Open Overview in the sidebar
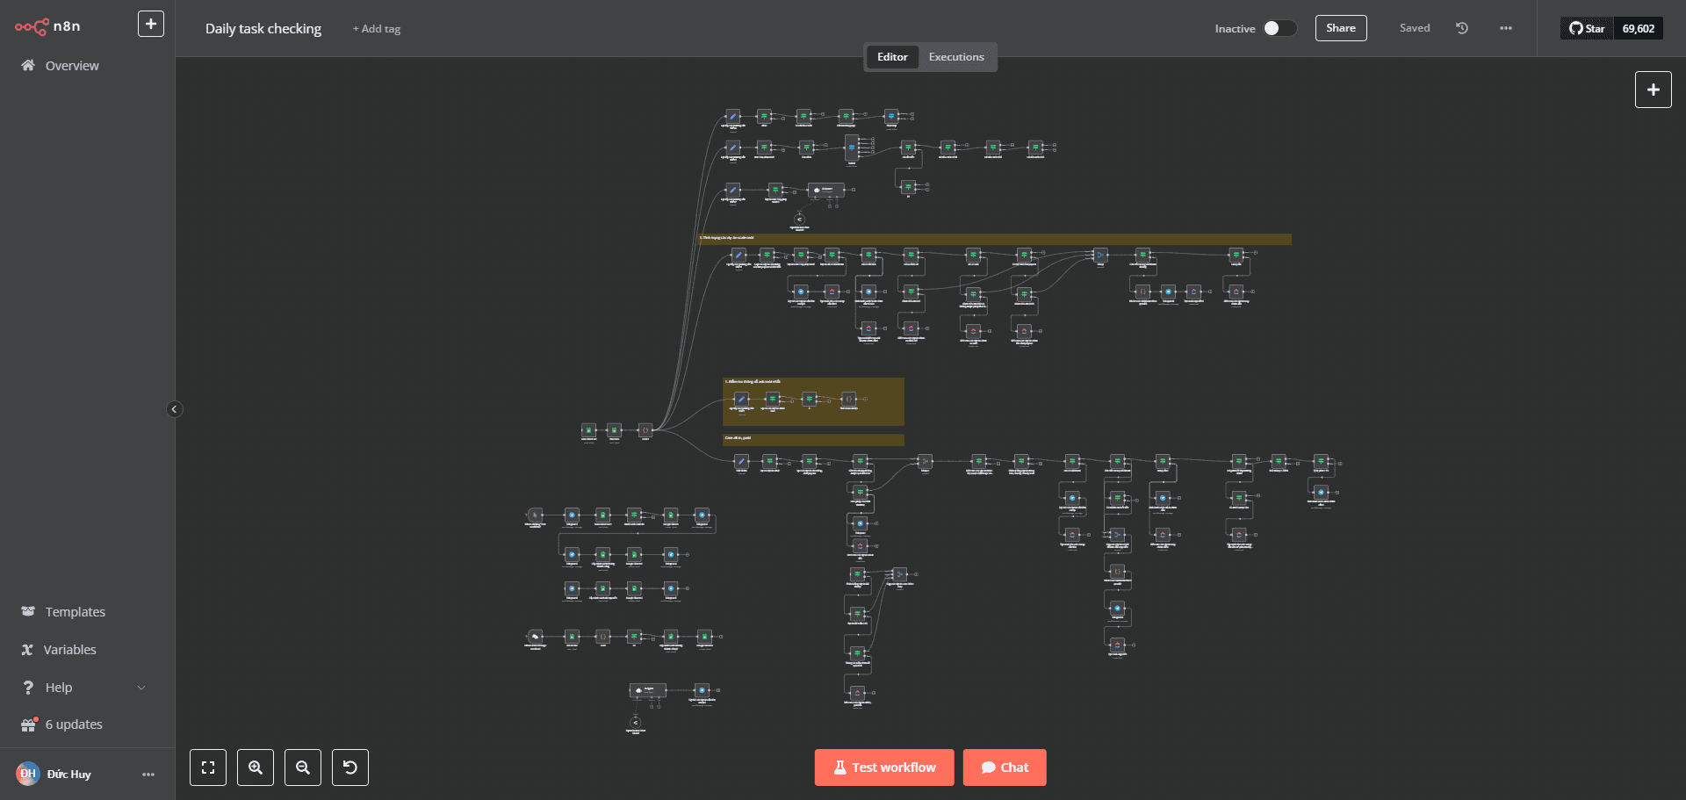1686x800 pixels. coord(72,66)
